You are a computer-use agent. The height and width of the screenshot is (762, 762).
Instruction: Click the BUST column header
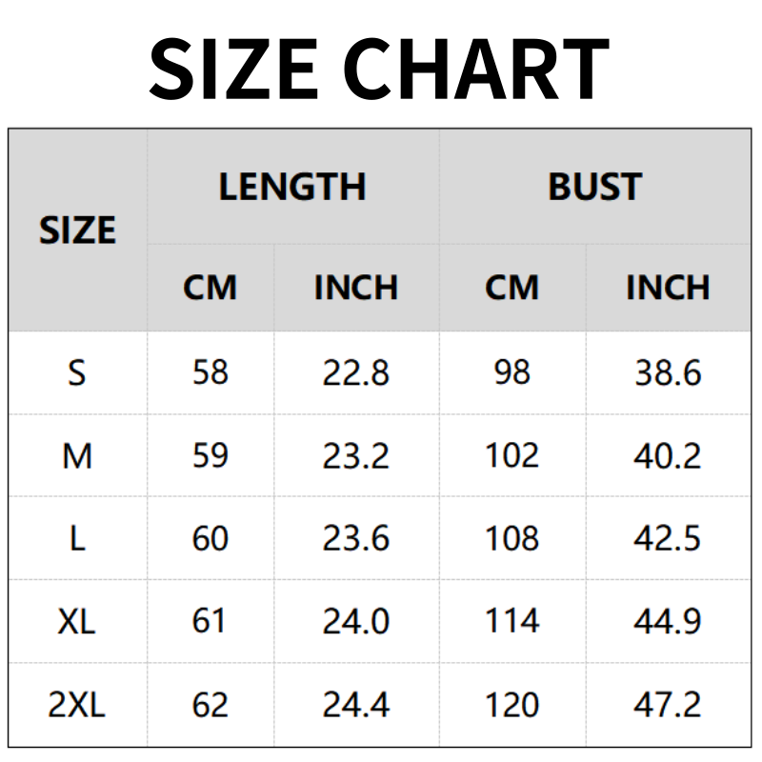click(594, 187)
